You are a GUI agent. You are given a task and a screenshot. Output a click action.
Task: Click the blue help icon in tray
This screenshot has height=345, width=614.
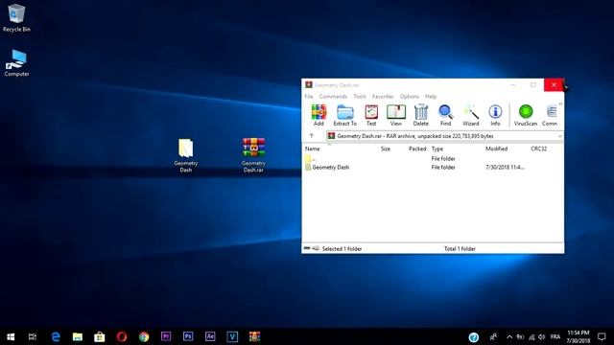point(473,337)
